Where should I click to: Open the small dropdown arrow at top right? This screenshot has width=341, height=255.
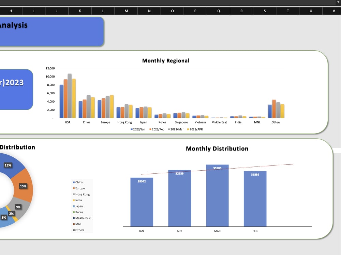[338, 2]
